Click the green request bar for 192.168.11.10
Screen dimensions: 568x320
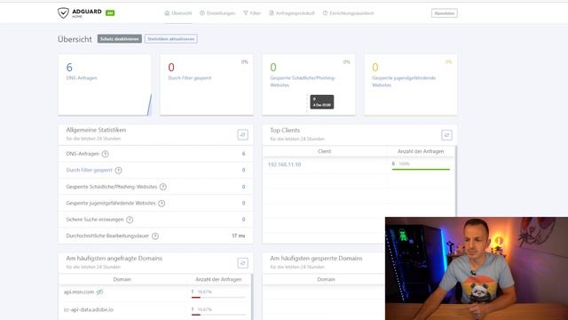[421, 169]
